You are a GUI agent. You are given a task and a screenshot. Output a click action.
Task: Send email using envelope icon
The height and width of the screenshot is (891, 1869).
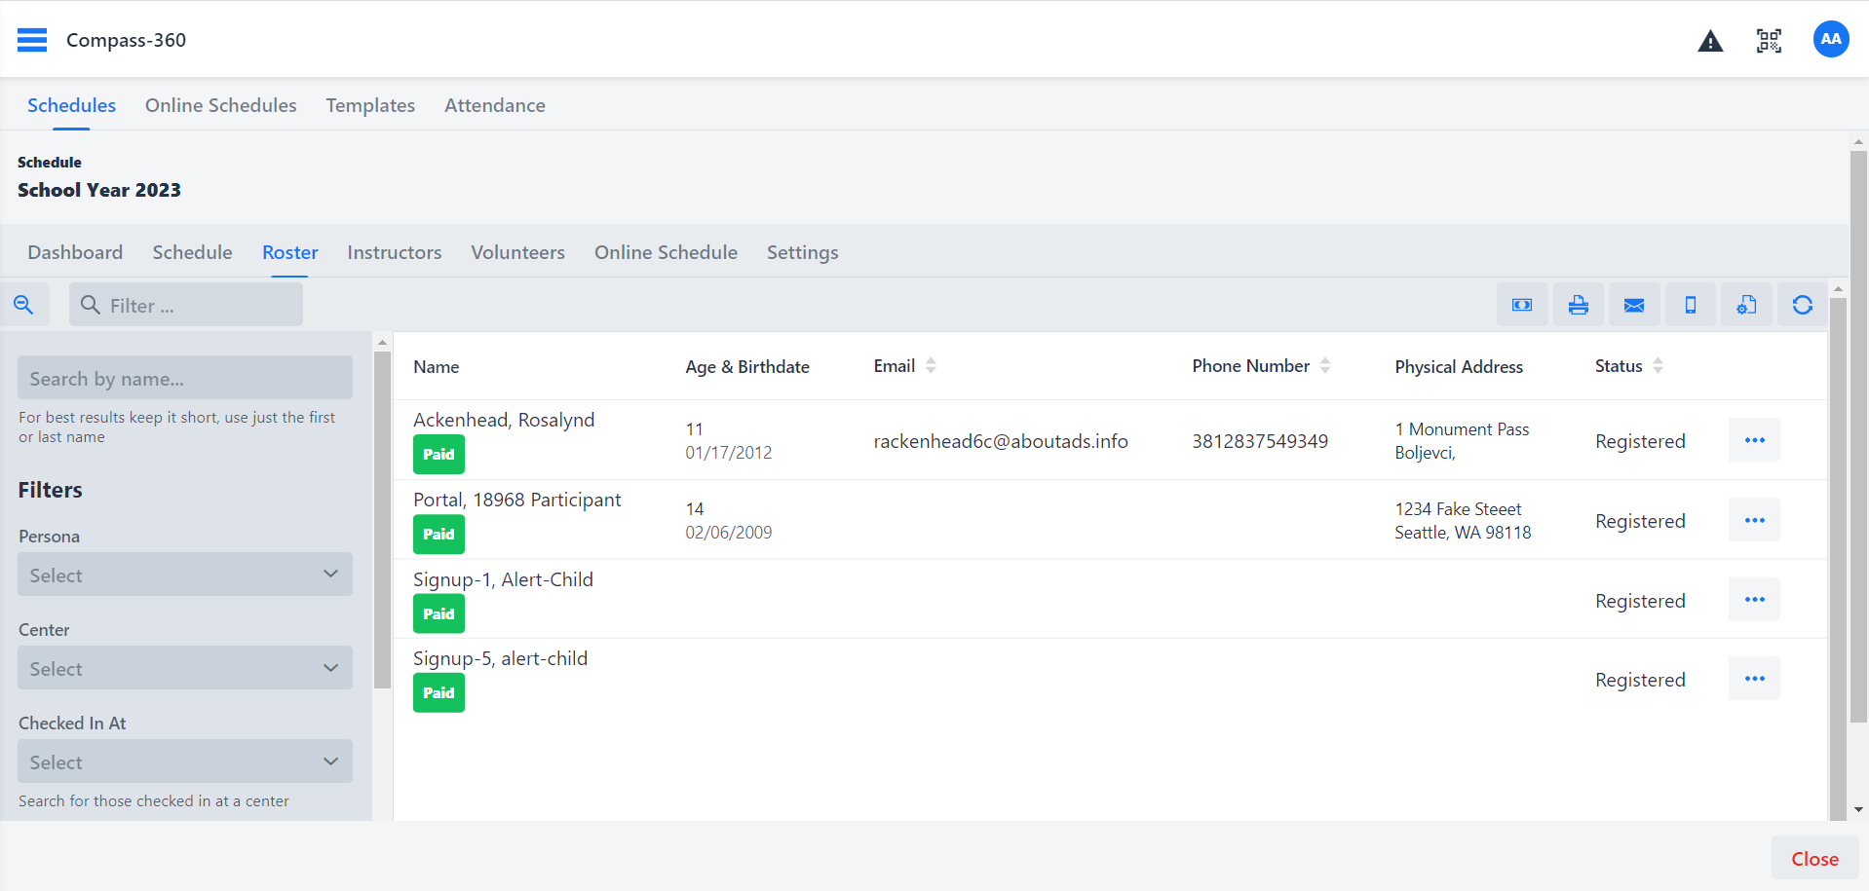click(x=1634, y=306)
